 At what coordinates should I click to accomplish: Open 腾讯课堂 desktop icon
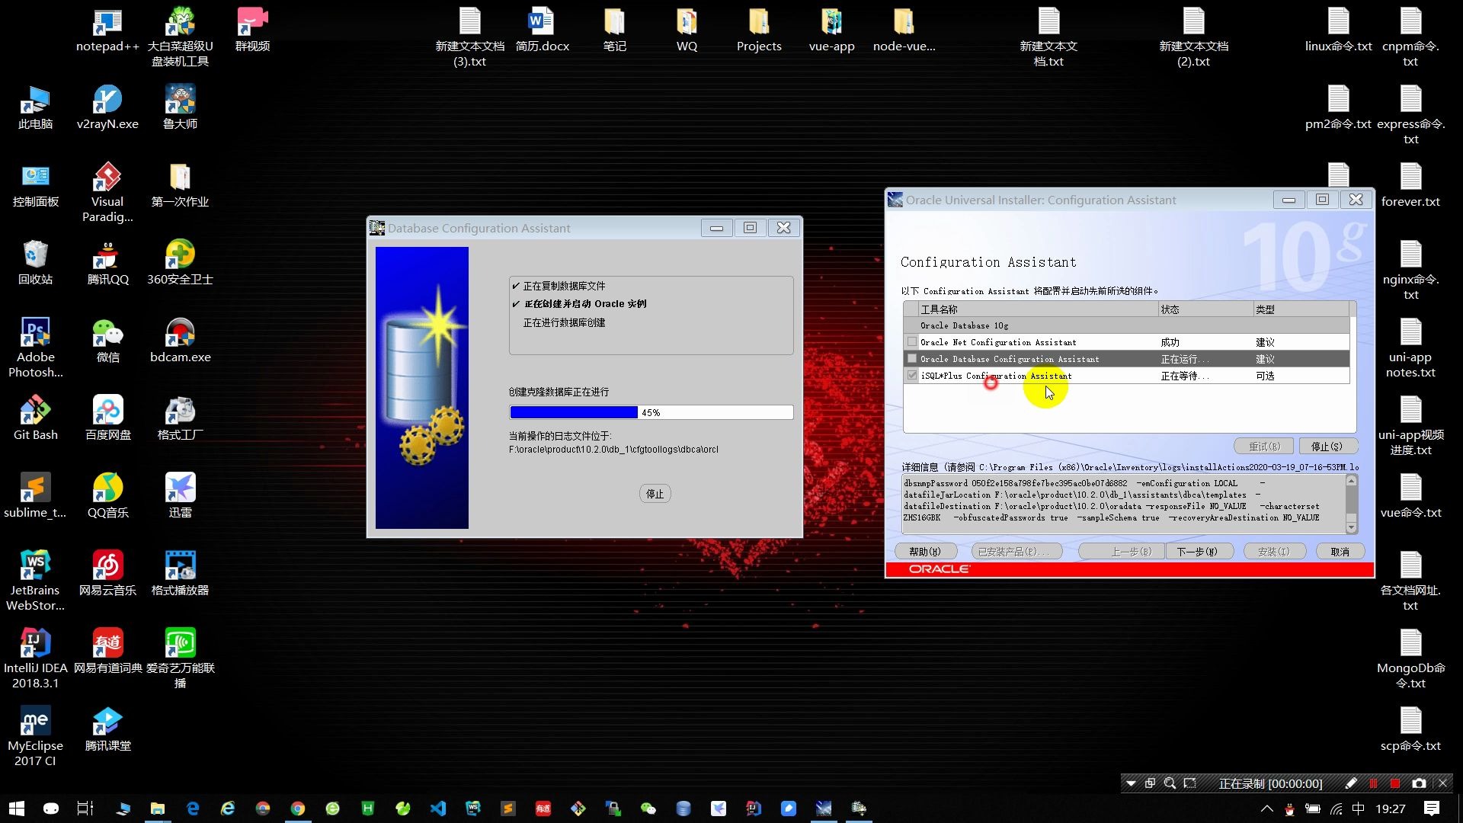pyautogui.click(x=107, y=729)
